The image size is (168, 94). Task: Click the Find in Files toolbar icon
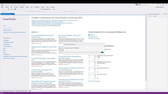(54, 9)
